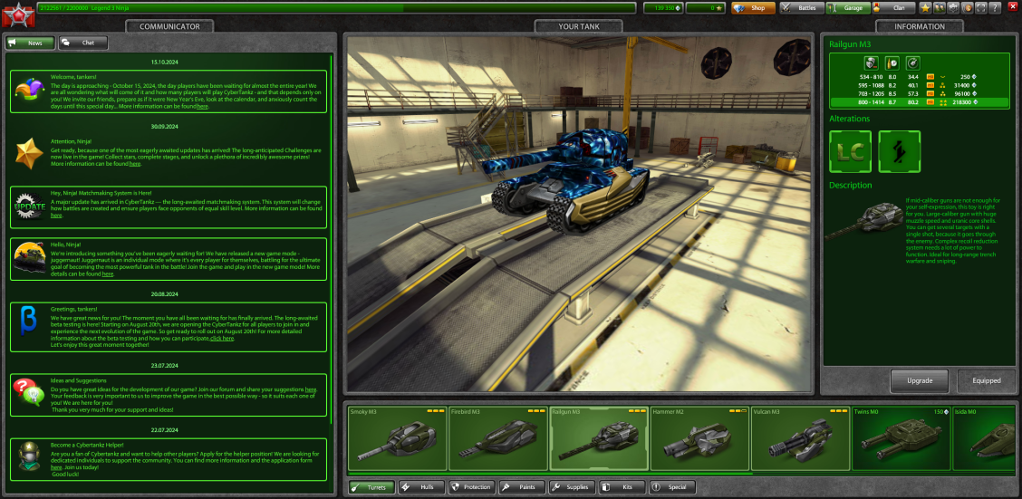The height and width of the screenshot is (499, 1022).
Task: Select the lightning bolt alteration icon
Action: coord(899,151)
